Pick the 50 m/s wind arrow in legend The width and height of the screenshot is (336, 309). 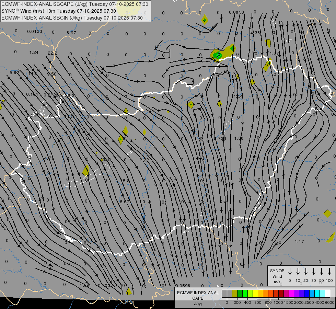click(x=322, y=272)
